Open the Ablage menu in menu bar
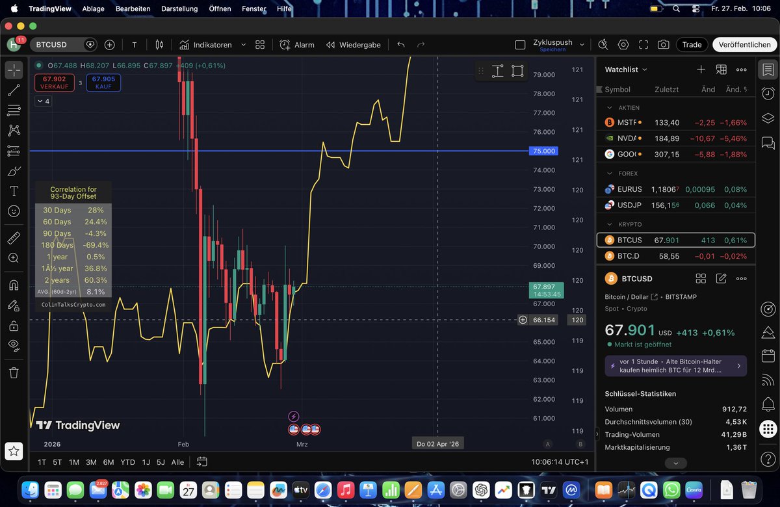The width and height of the screenshot is (780, 507). coord(94,8)
